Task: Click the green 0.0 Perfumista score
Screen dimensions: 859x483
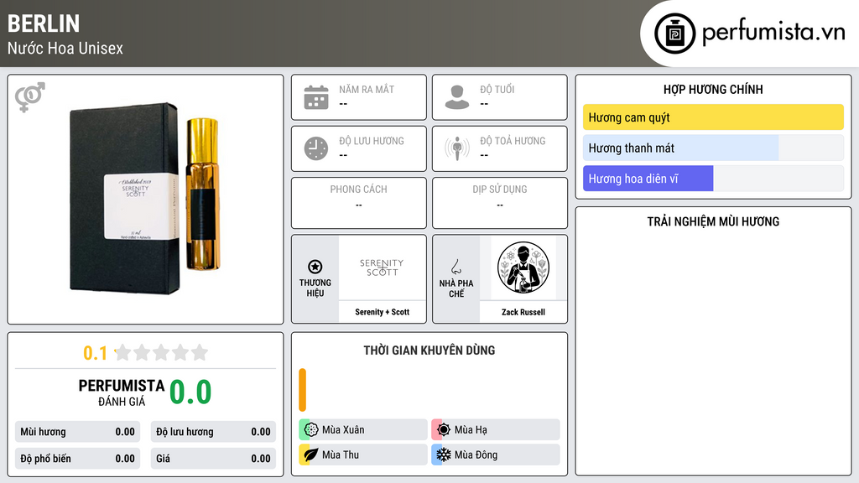Action: [x=190, y=392]
